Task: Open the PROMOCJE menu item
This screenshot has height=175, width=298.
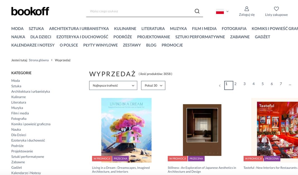Action: coord(172,45)
